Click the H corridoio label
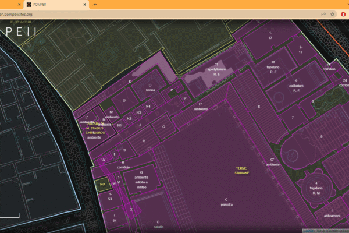349x233 pixels. (123, 165)
